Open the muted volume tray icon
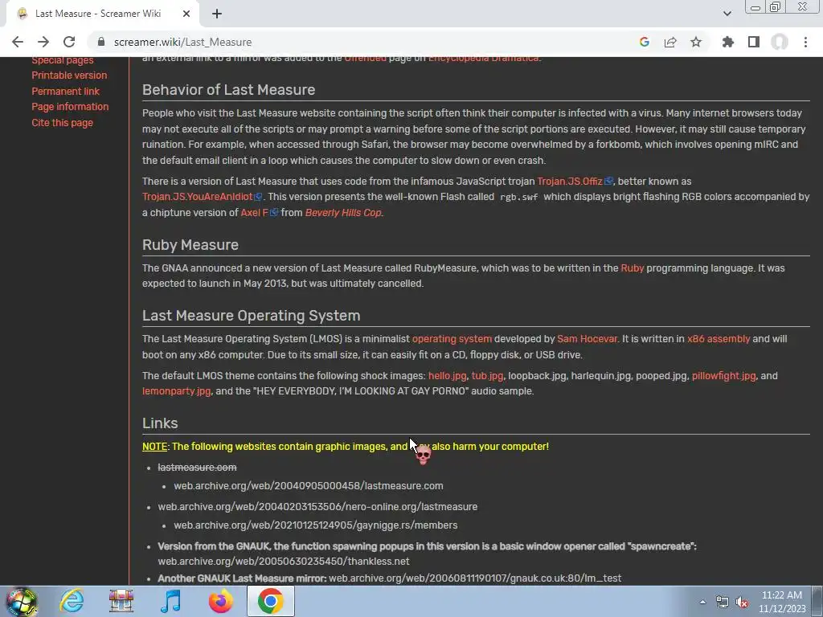The image size is (823, 617). coord(742,603)
